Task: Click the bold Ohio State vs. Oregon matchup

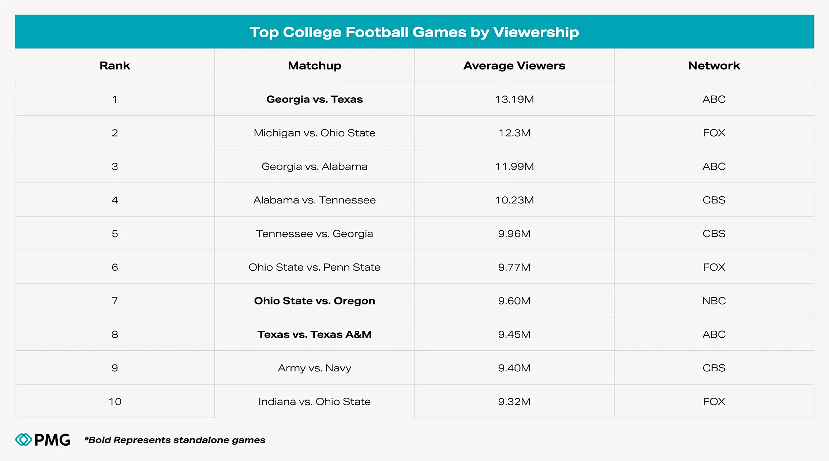Action: pyautogui.click(x=314, y=301)
